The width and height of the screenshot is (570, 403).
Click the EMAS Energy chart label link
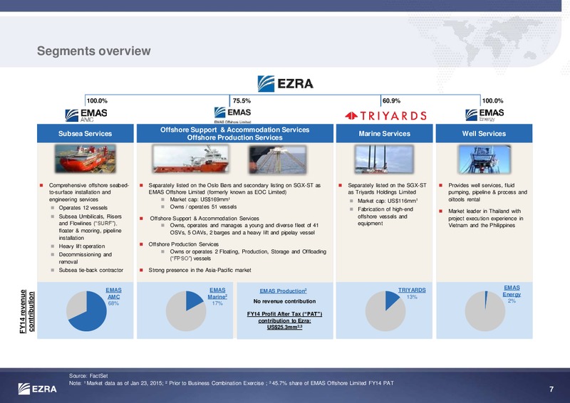(512, 291)
